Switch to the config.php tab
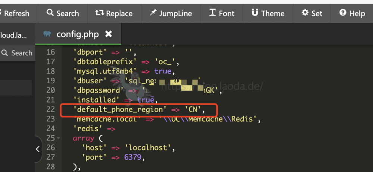 tap(78, 35)
